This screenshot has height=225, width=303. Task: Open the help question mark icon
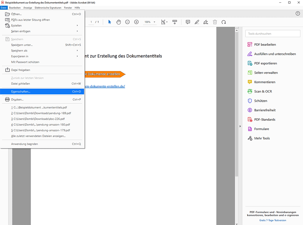(x=298, y=13)
